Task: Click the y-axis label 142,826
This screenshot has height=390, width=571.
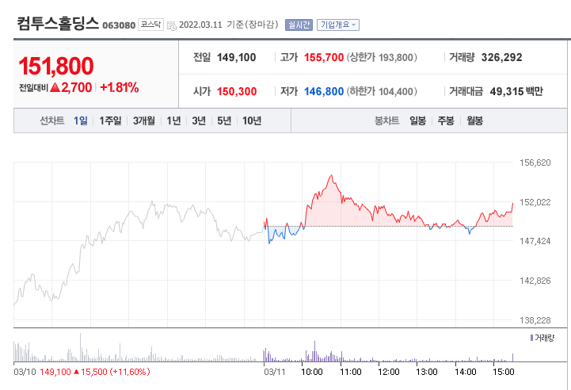Action: tap(535, 281)
